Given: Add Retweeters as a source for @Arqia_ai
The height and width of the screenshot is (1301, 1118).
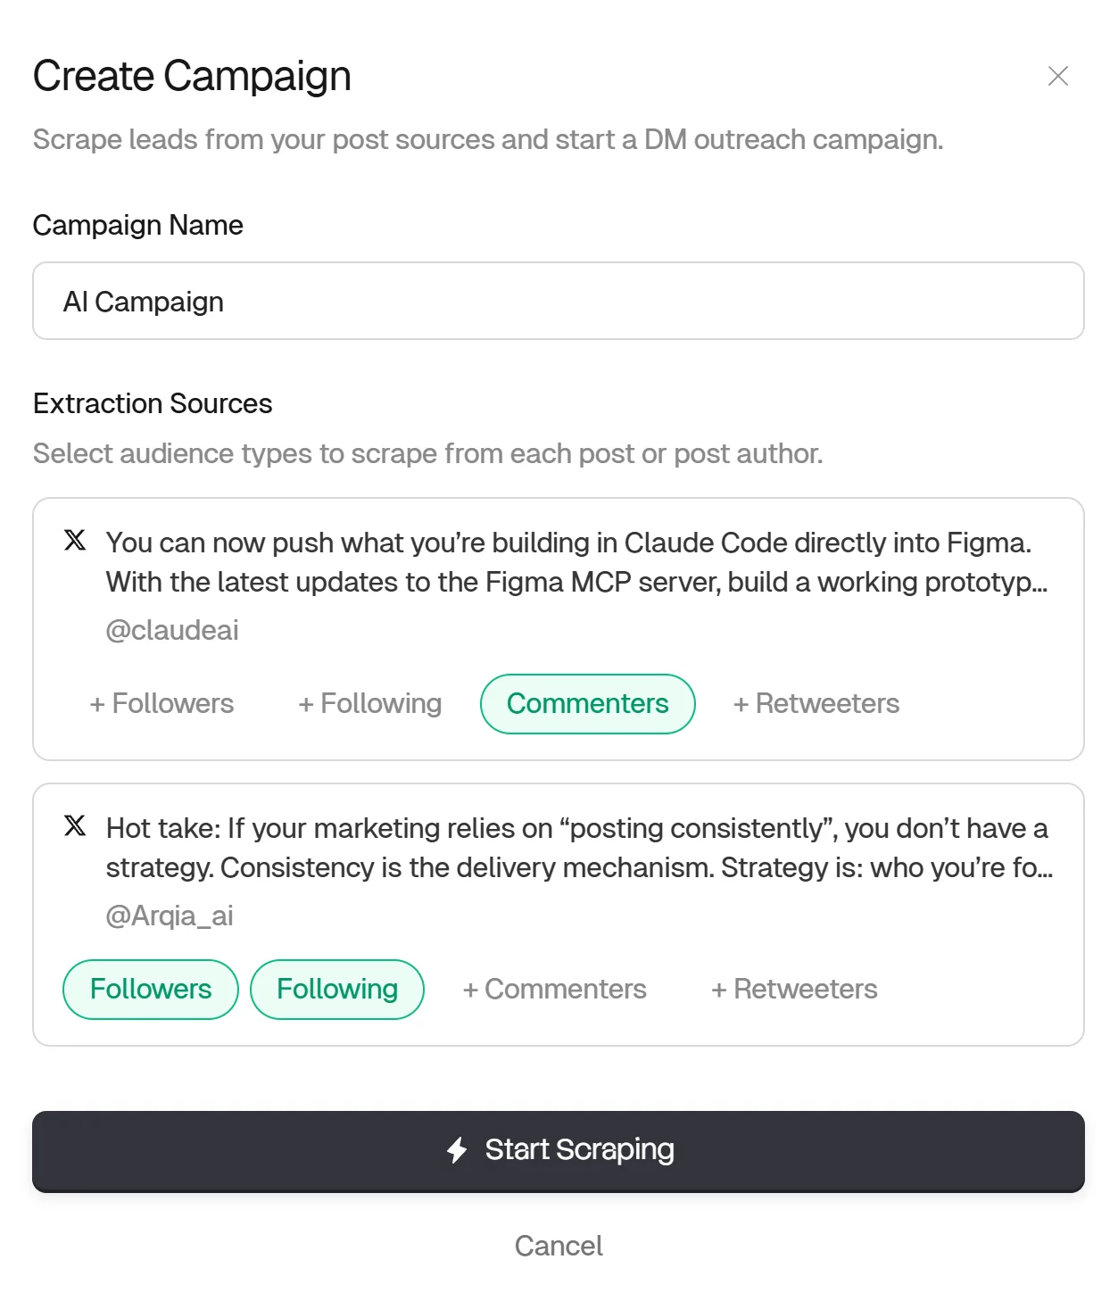Looking at the screenshot, I should tap(793, 989).
